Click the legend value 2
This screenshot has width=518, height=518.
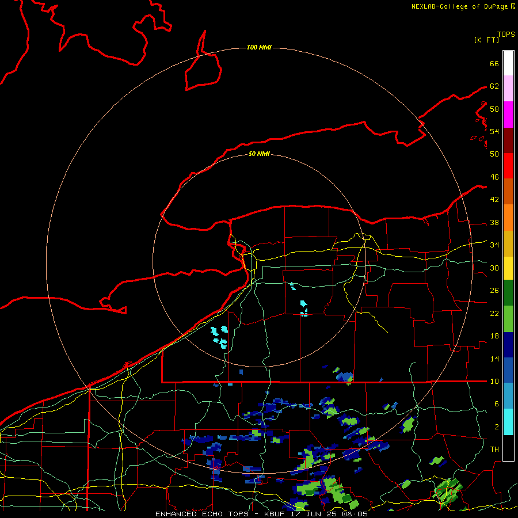[497, 426]
